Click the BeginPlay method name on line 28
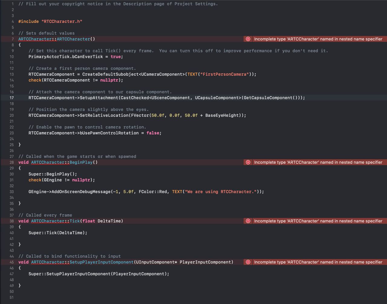 (x=81, y=162)
